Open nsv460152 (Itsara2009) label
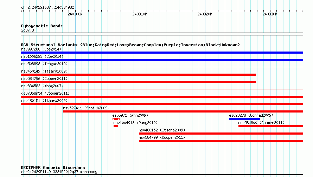The image size is (313, 177). 162,130
